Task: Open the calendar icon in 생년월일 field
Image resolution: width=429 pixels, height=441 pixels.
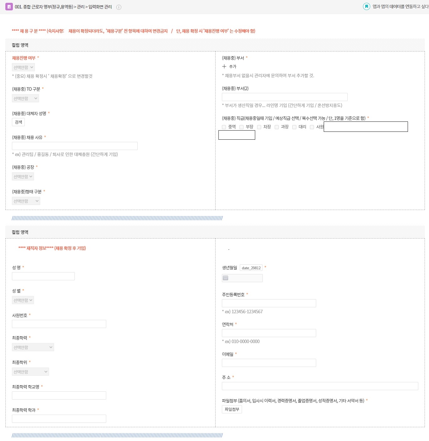Action: [226, 278]
